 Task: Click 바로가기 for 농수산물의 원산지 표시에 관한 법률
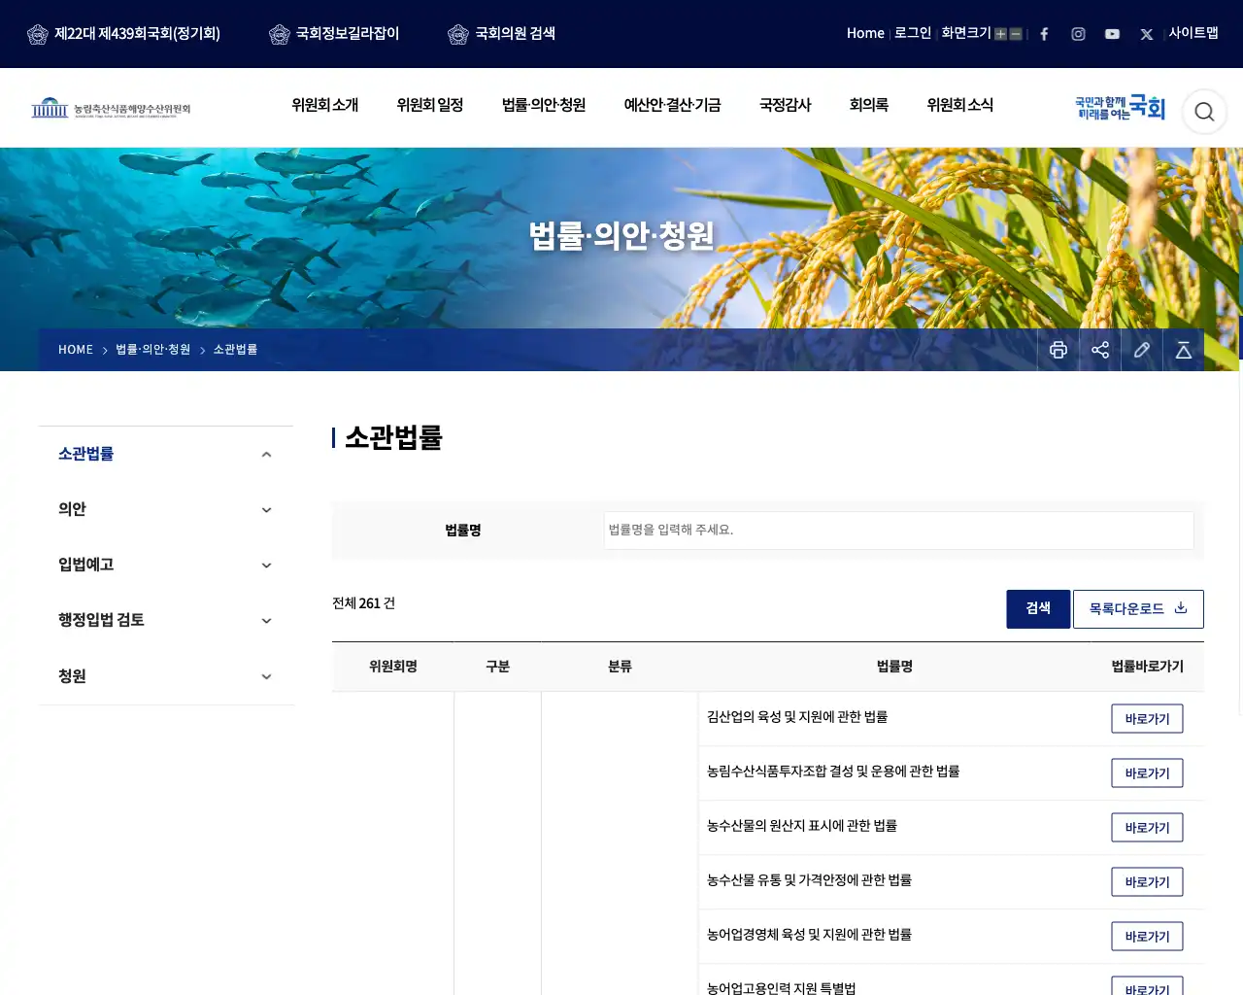click(x=1147, y=828)
